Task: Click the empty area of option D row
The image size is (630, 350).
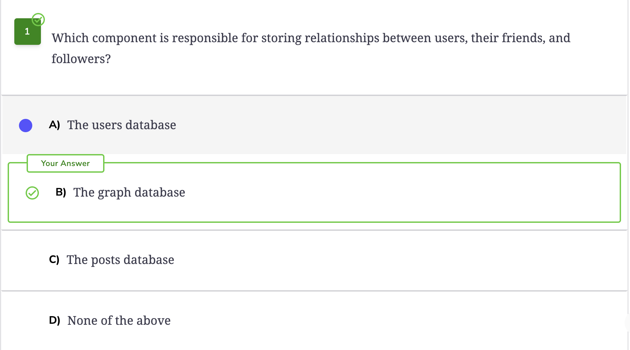Action: pyautogui.click(x=399, y=321)
